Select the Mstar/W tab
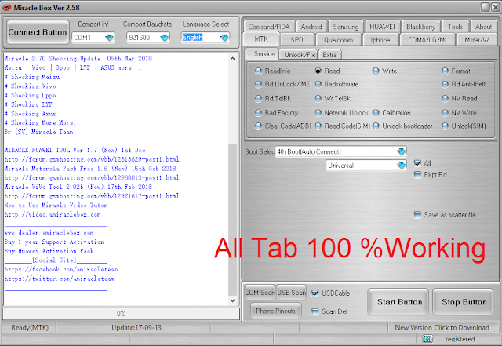 tap(476, 40)
